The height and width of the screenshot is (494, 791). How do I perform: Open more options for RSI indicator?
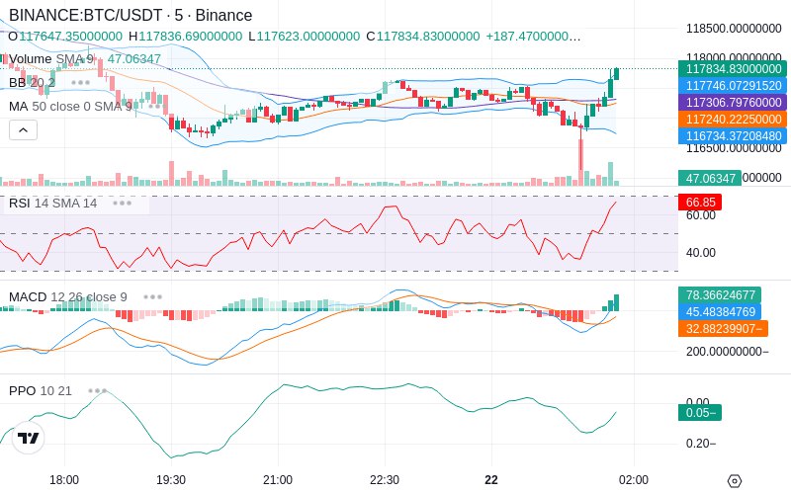[122, 204]
